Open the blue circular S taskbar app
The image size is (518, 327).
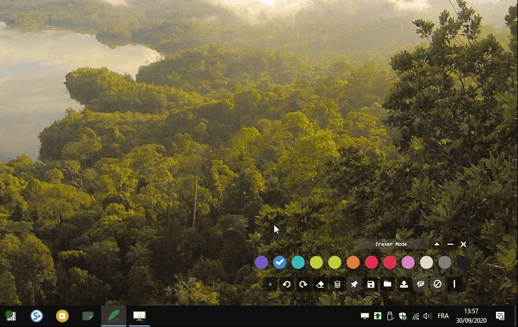(x=37, y=316)
